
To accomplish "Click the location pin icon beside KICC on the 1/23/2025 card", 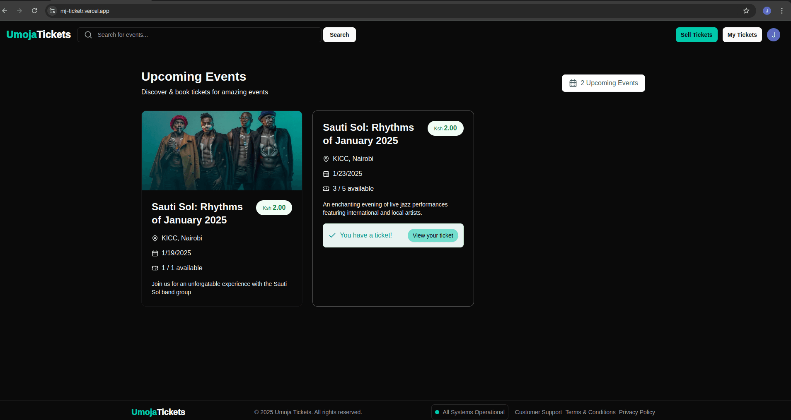I will (326, 159).
